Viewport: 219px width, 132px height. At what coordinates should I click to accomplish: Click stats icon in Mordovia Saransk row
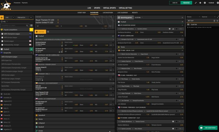click(62, 45)
